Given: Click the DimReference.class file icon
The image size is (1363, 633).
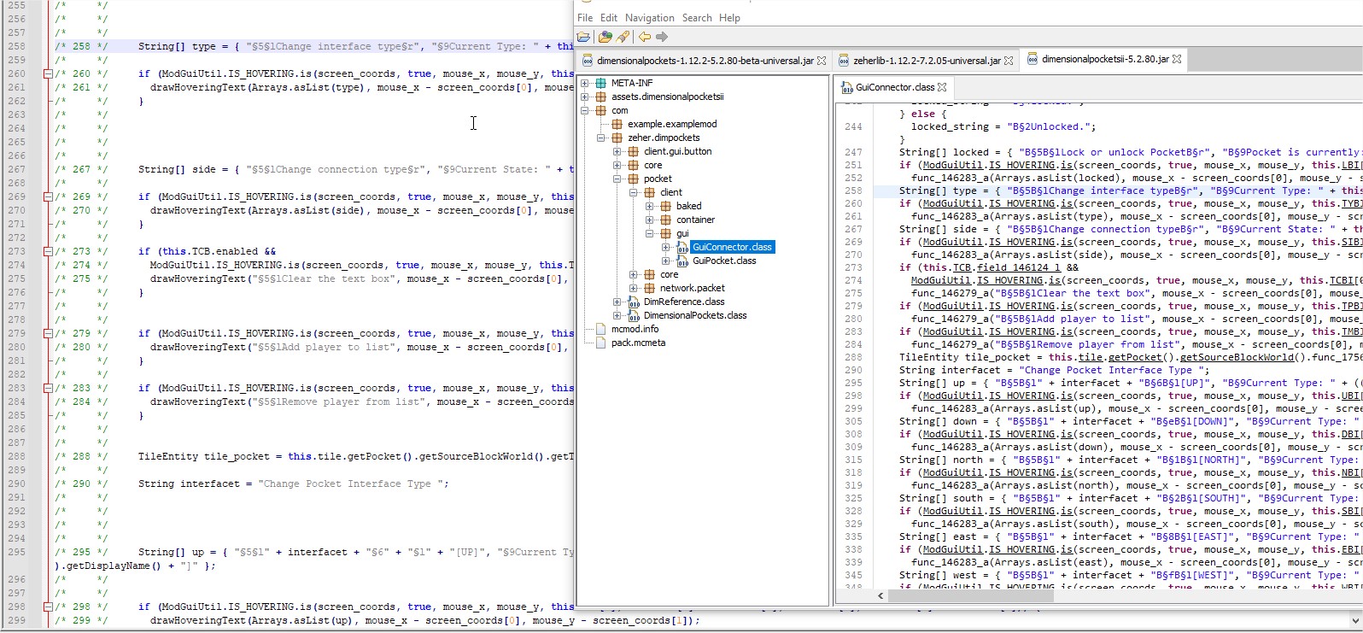Looking at the screenshot, I should [x=634, y=302].
